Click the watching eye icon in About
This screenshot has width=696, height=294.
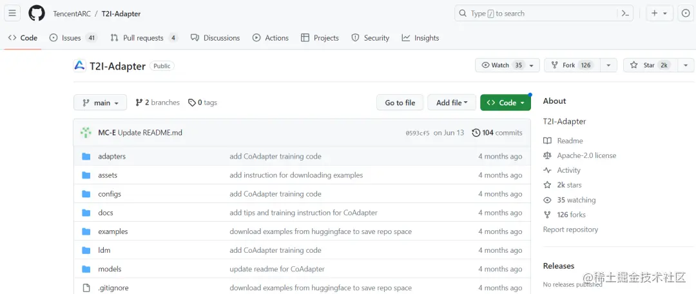pos(547,200)
